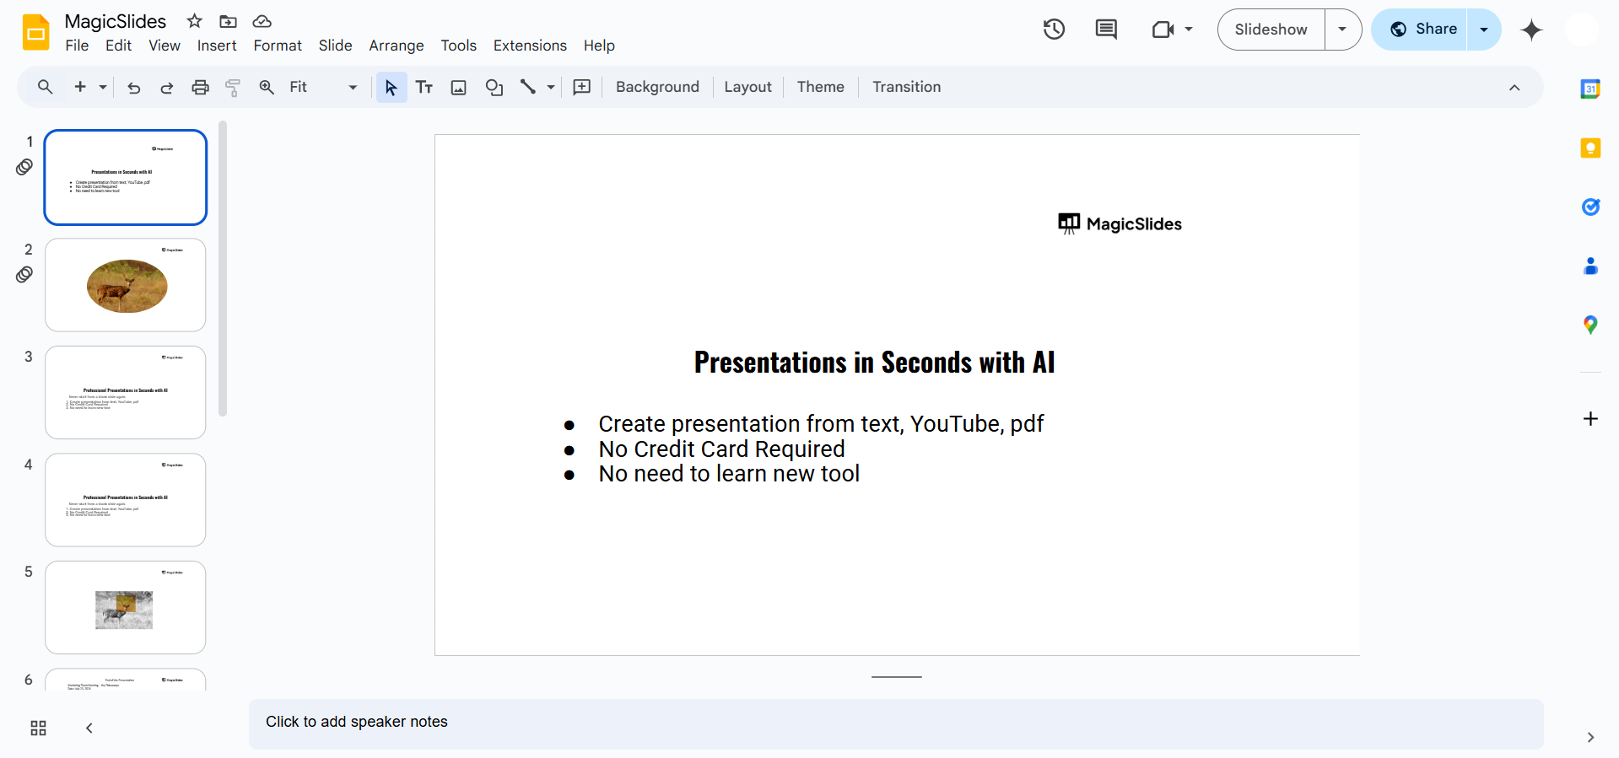This screenshot has height=758, width=1619.
Task: Open the Extensions menu
Action: tap(530, 46)
